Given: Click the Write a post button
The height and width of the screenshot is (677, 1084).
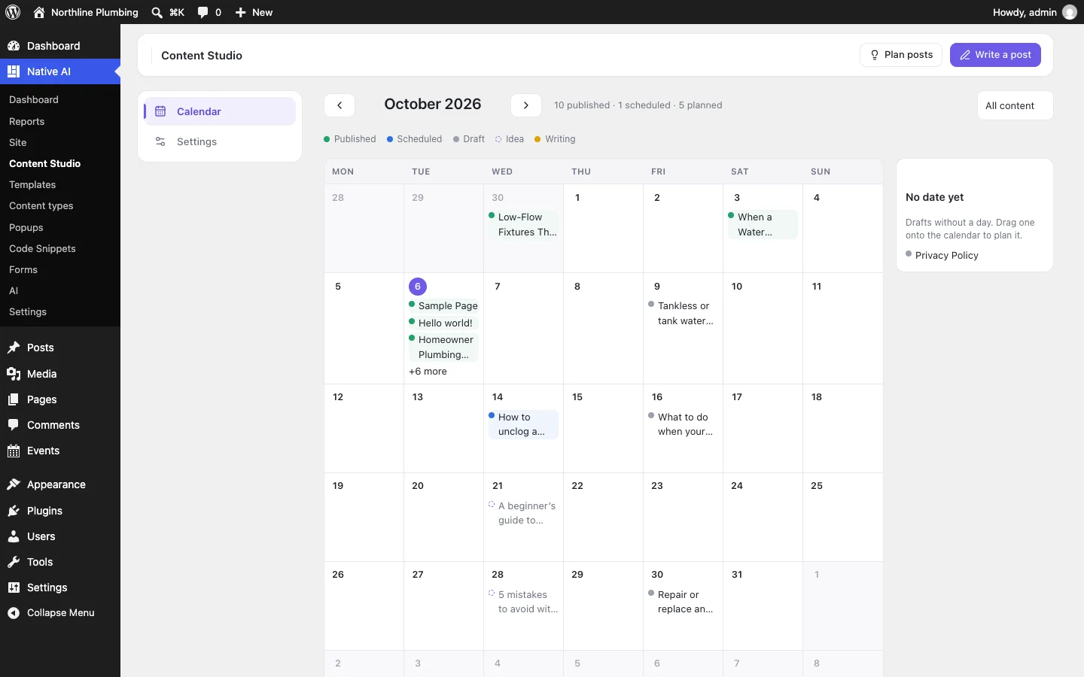Looking at the screenshot, I should (995, 55).
